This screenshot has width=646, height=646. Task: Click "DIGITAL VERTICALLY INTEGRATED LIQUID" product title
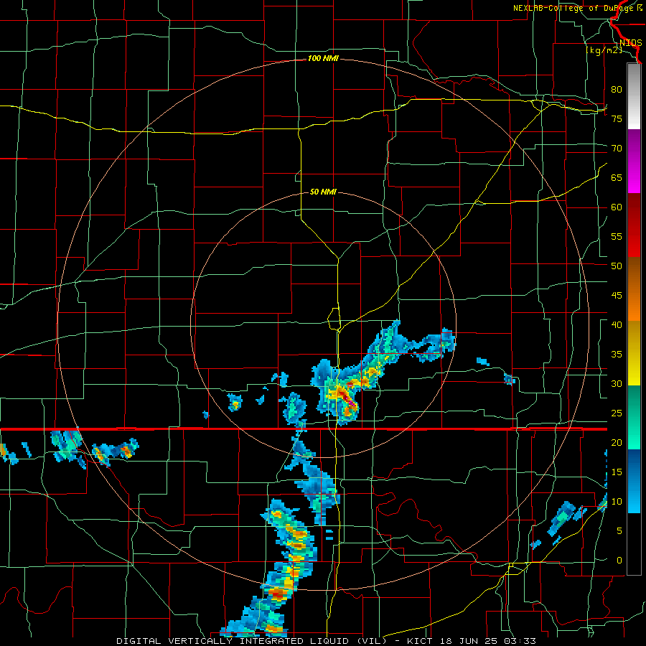click(234, 641)
